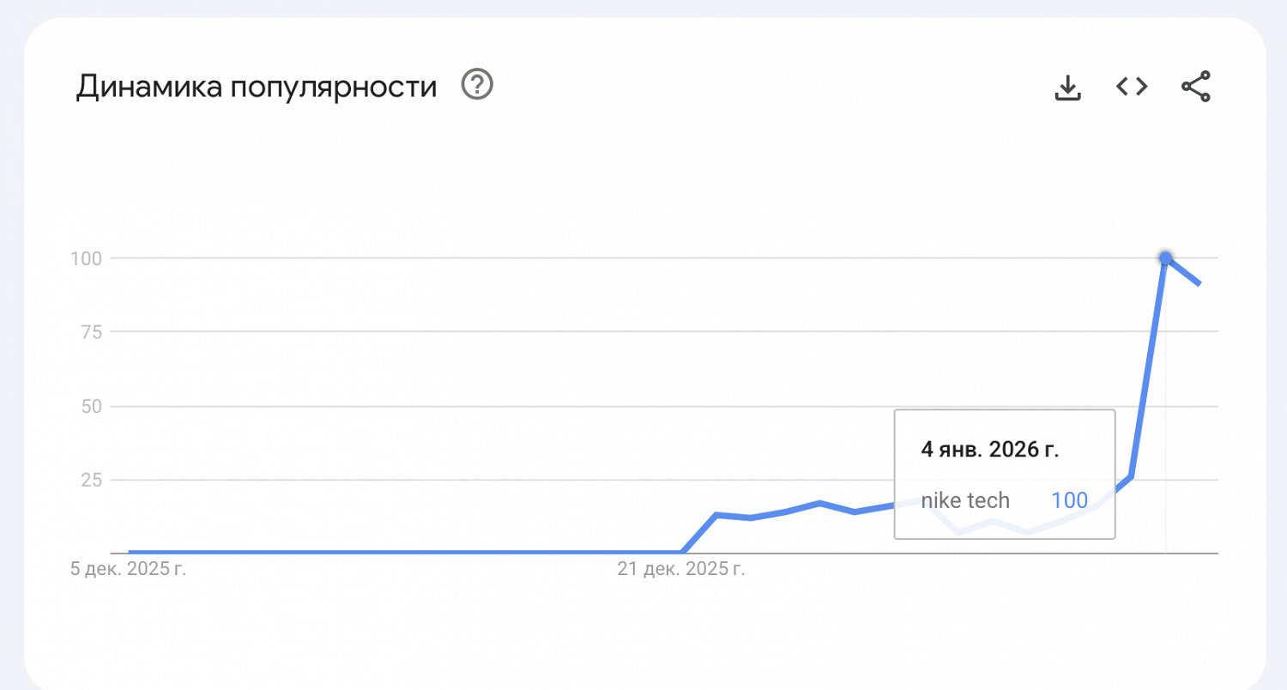Click tooltip date 4 янв. 2026 г.

[989, 451]
